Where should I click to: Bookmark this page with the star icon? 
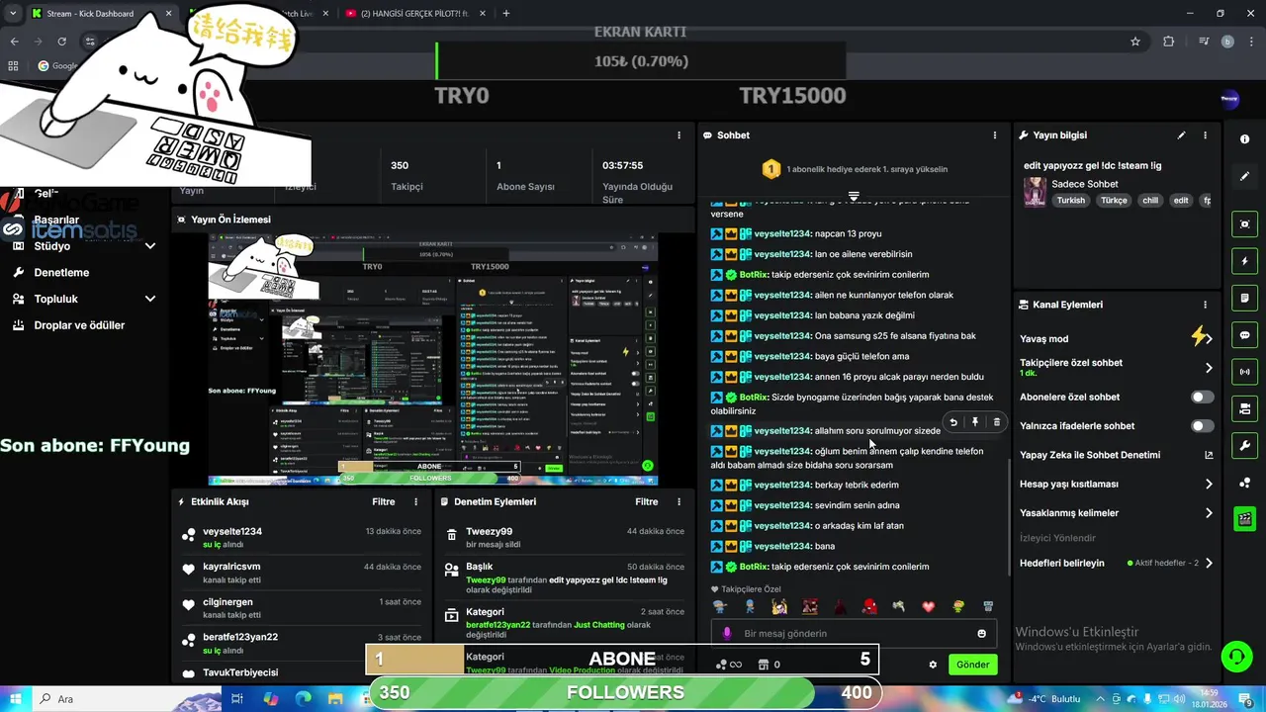tap(1135, 42)
